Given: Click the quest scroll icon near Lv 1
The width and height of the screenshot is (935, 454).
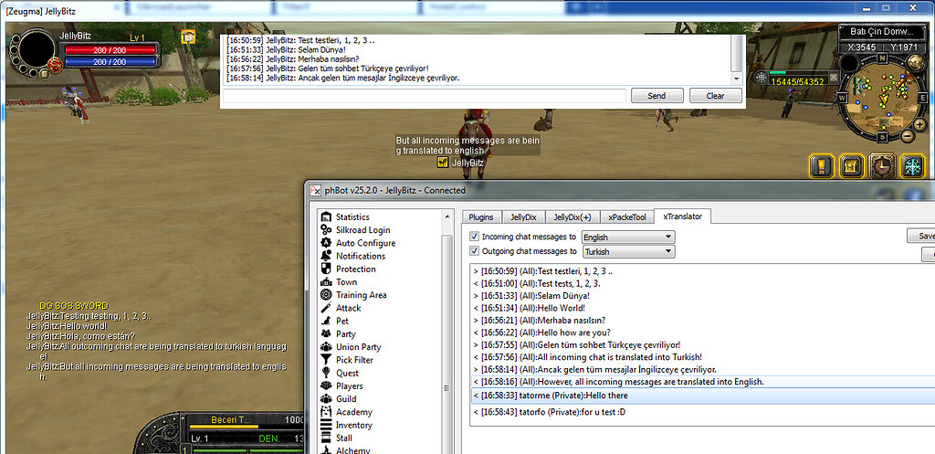Looking at the screenshot, I should (188, 37).
